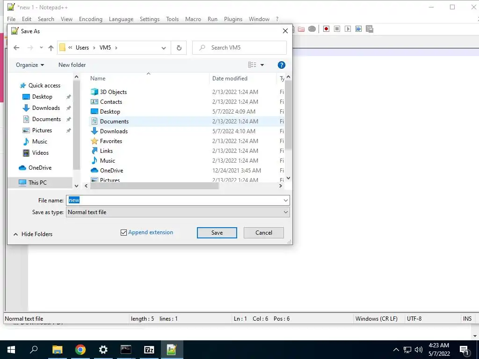
Task: Click the UTF-8 encoding status entry
Action: tap(414, 319)
